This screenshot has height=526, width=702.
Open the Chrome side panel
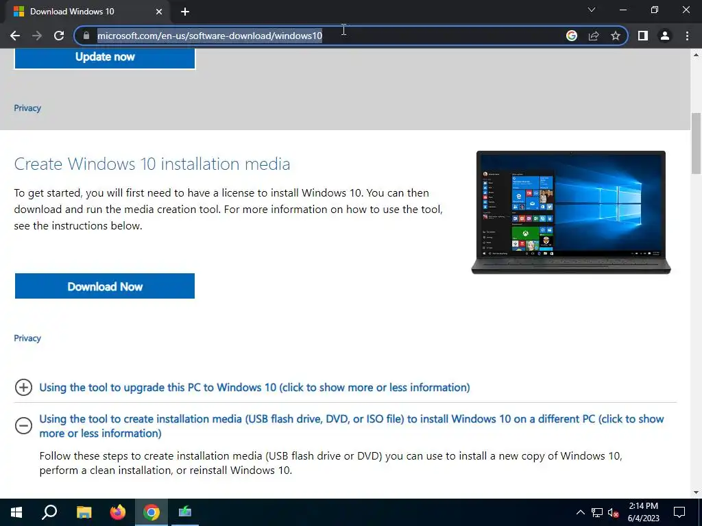pos(643,36)
